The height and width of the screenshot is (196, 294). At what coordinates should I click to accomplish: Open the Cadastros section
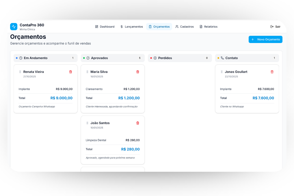click(x=184, y=27)
